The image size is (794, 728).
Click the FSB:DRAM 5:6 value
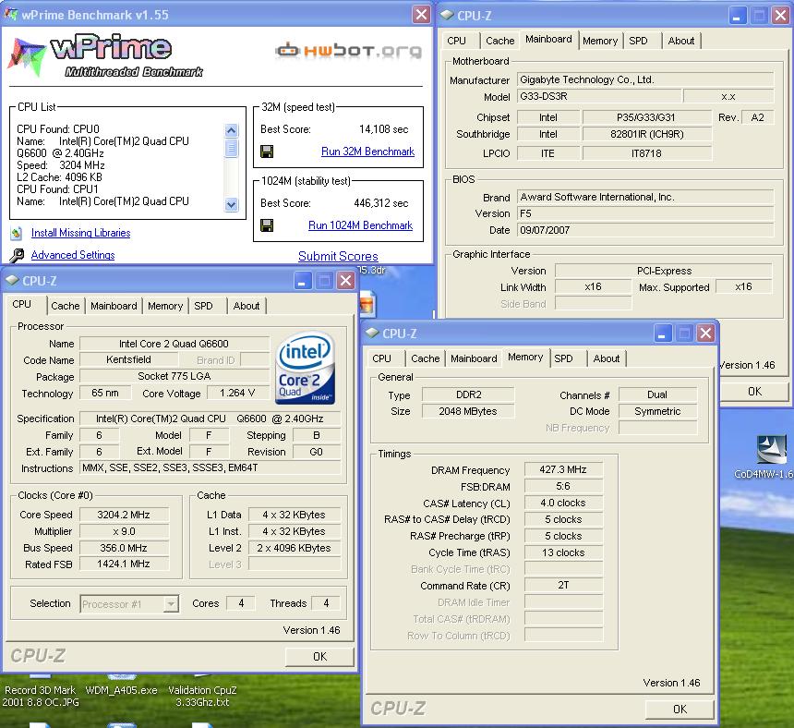point(563,486)
